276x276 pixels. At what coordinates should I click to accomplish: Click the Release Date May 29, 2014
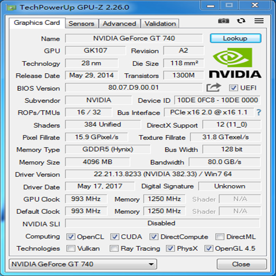91,75
